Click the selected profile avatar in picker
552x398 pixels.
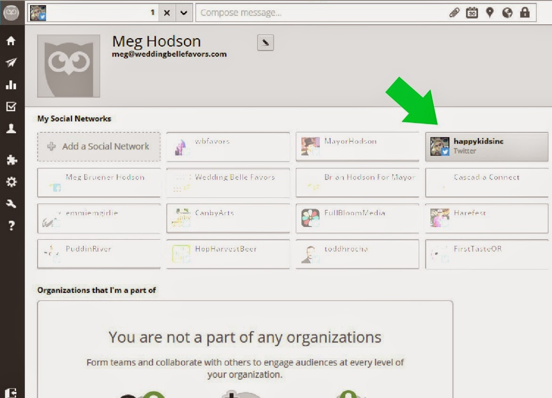pyautogui.click(x=38, y=13)
